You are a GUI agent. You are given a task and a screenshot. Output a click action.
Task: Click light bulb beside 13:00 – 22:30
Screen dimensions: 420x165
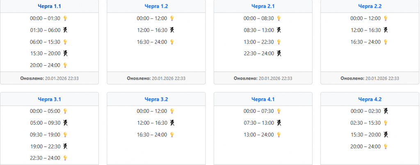pyautogui.click(x=278, y=42)
